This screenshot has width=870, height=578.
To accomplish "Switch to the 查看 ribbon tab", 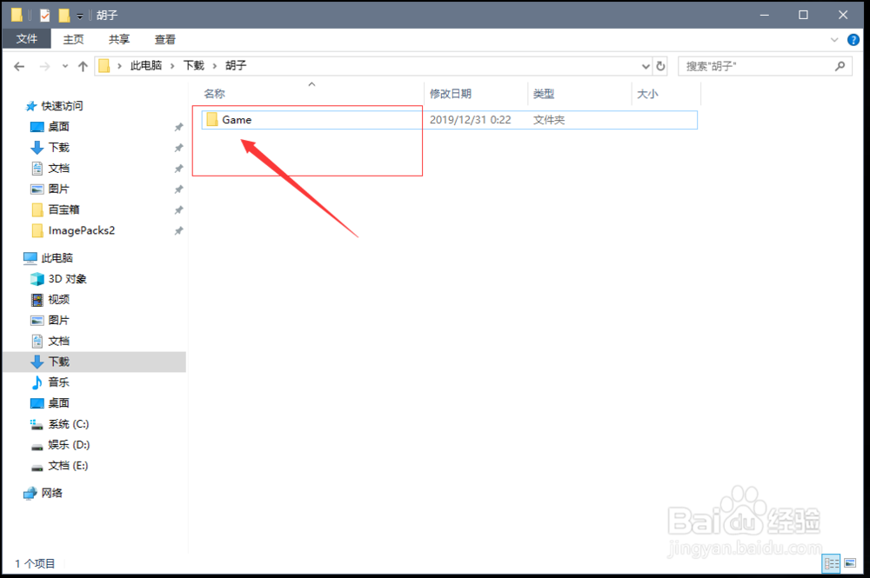I will coord(164,38).
